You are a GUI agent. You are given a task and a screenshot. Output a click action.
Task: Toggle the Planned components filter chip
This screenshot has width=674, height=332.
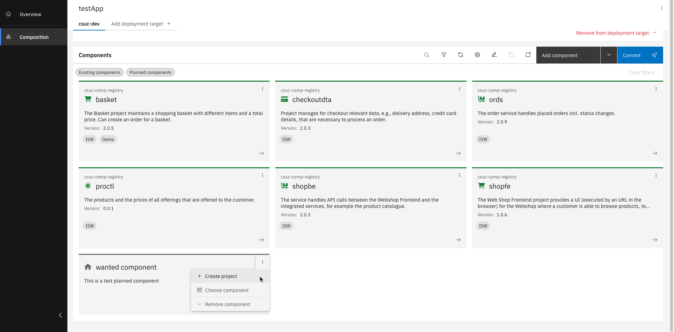coord(150,73)
